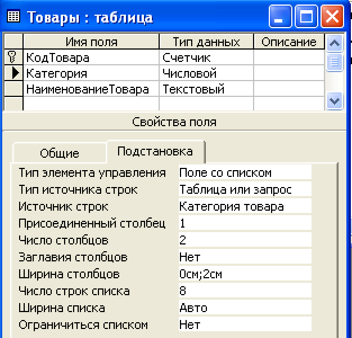Screen dimensions: 352x338
Task: Minimize the Товары table window
Action: pyautogui.click(x=280, y=17)
